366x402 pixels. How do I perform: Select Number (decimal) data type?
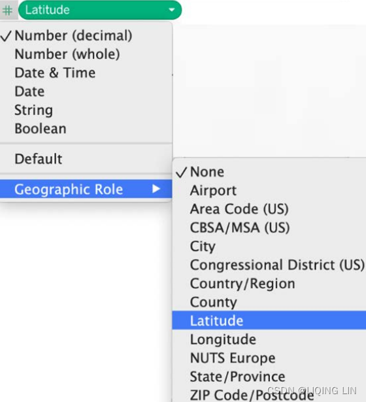pos(86,35)
